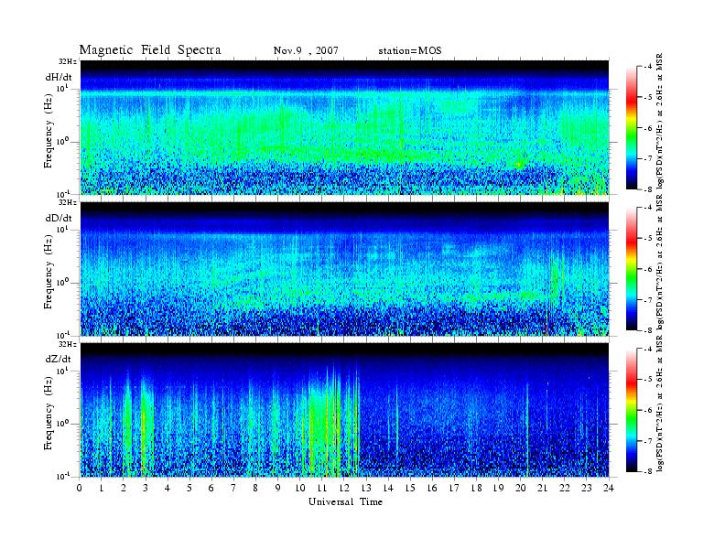Click the "-8" value on the dH/dt color bar
Viewport: 725px width, 560px height.
click(x=648, y=189)
